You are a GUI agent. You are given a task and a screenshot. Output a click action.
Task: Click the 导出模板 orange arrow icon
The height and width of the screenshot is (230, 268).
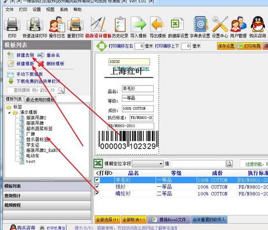coord(158,25)
